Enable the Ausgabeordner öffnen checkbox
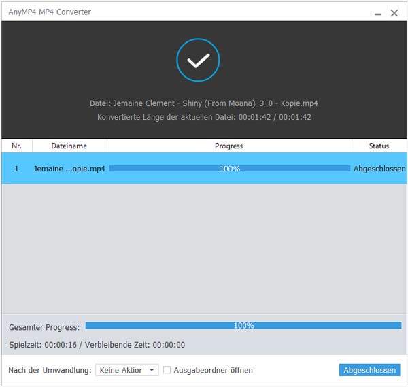The image size is (408, 387). coord(167,370)
